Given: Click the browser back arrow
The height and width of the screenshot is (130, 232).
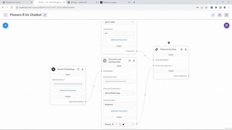Looking at the screenshot, I should pyautogui.click(x=3, y=7).
